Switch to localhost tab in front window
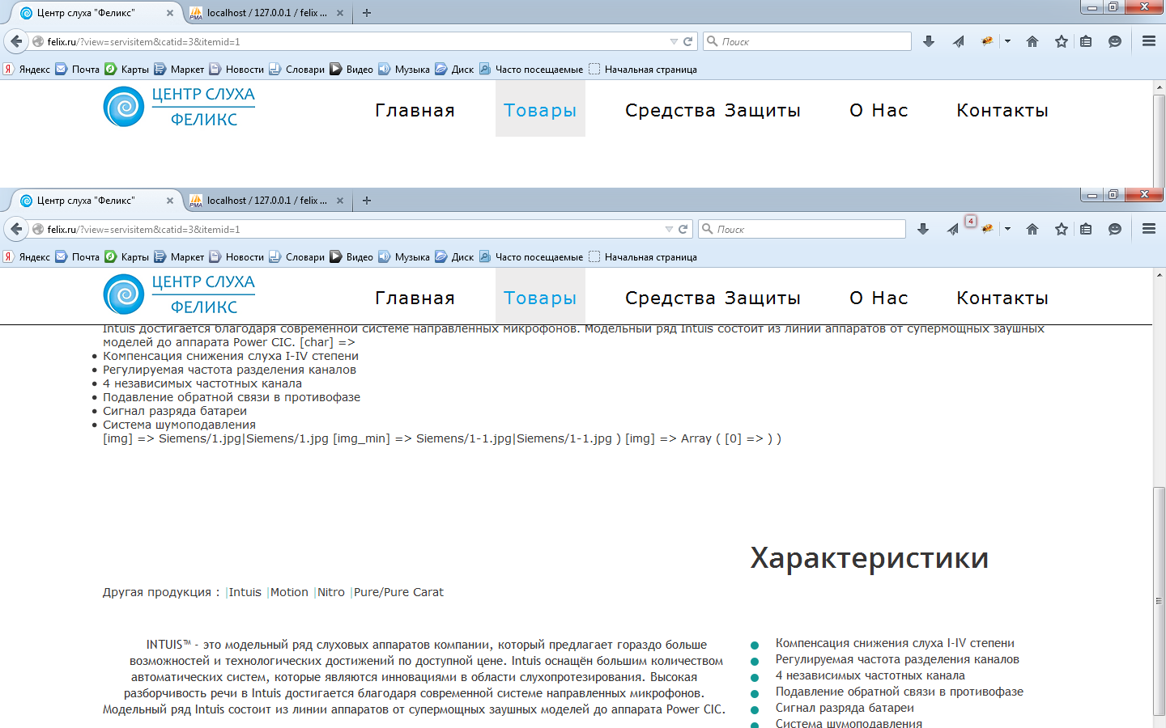 tap(267, 201)
